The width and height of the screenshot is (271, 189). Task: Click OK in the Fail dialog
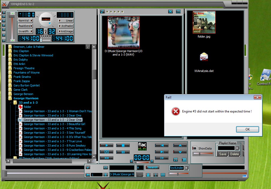tap(248, 129)
